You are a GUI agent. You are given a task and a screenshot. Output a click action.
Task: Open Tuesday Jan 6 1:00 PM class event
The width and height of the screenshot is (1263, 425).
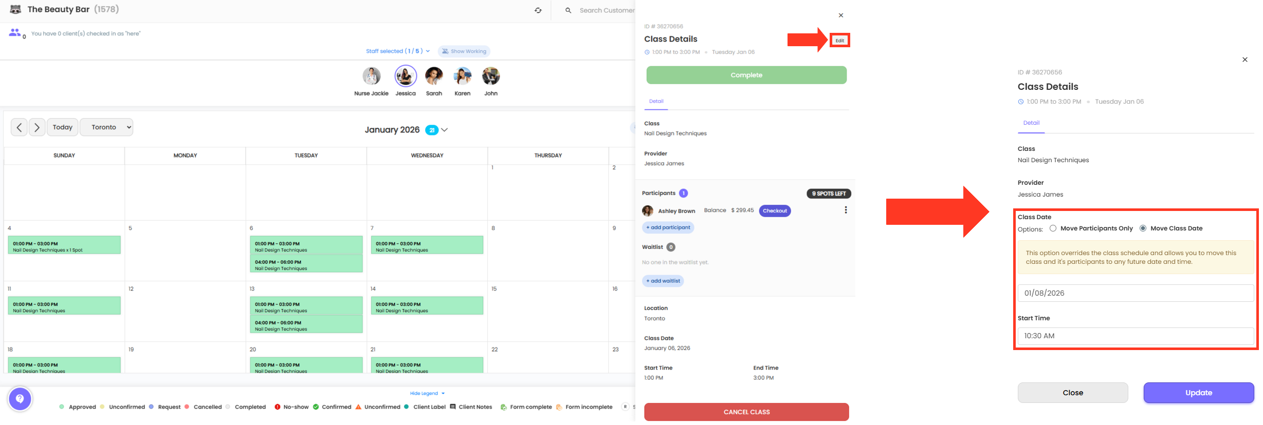pos(306,245)
